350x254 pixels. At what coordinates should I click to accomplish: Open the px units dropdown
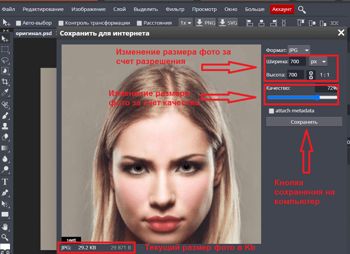click(318, 61)
